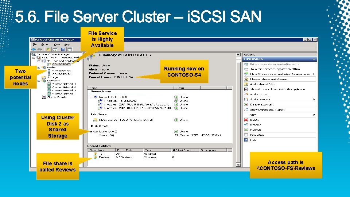Click Manage shares and storage action
This screenshot has height=197, width=350.
tap(269, 79)
